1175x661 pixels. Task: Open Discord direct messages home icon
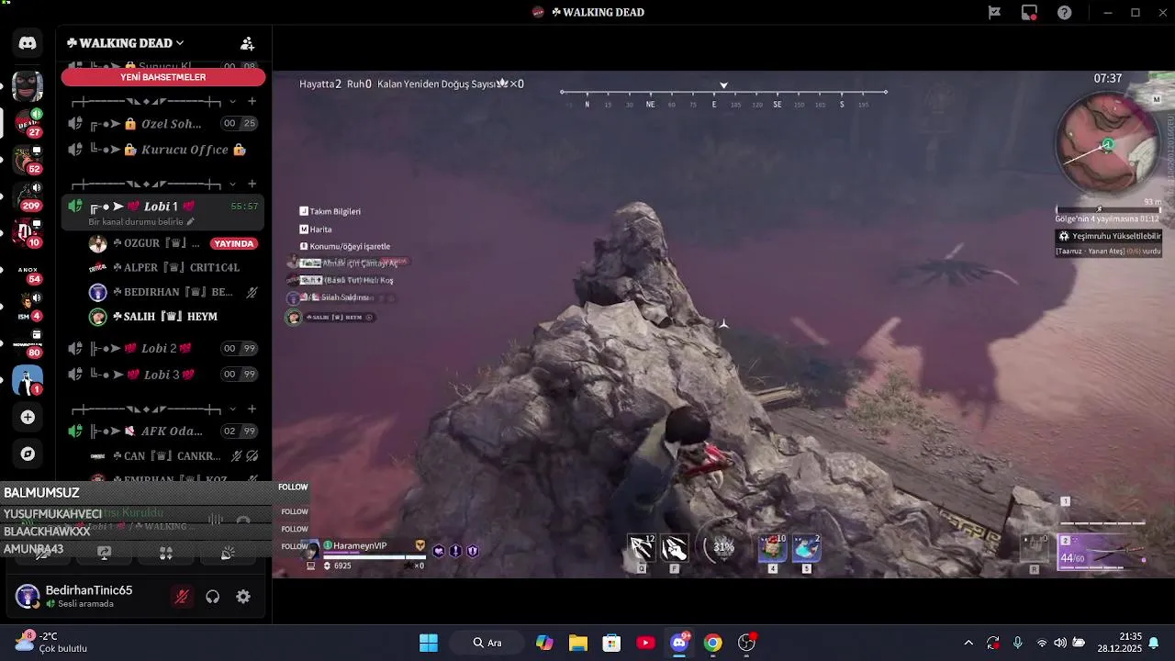click(x=28, y=43)
